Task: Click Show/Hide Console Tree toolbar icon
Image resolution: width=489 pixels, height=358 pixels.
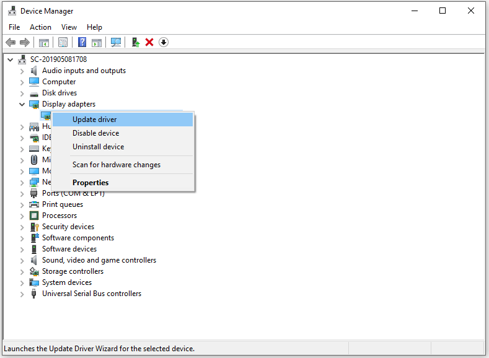Action: (x=43, y=42)
